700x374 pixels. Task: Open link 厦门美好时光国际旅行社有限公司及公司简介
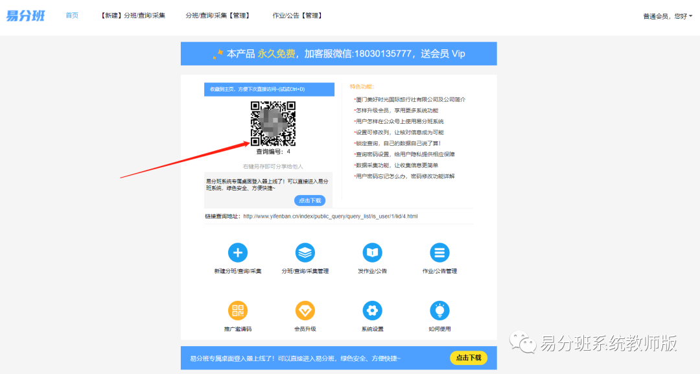click(410, 100)
